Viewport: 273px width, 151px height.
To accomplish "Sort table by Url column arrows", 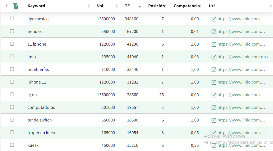I will (x=271, y=6).
